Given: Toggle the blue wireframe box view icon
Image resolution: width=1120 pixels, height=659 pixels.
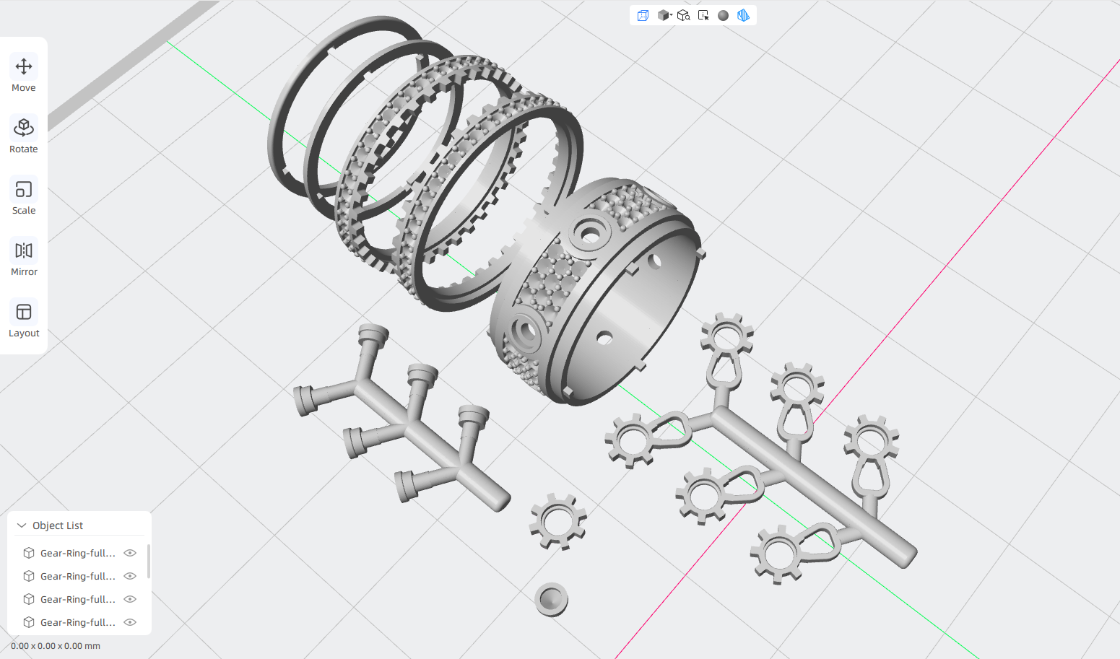Looking at the screenshot, I should 643,15.
